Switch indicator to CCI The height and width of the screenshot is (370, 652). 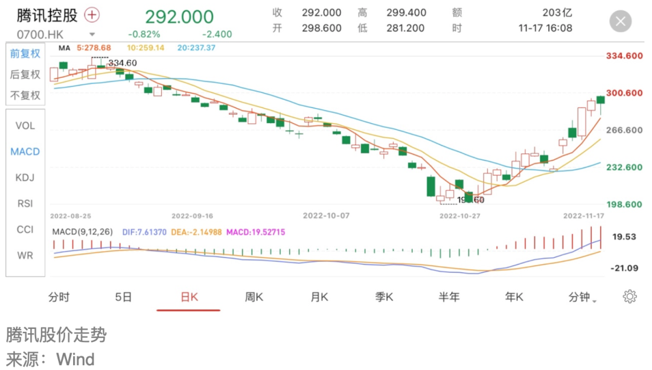point(25,229)
